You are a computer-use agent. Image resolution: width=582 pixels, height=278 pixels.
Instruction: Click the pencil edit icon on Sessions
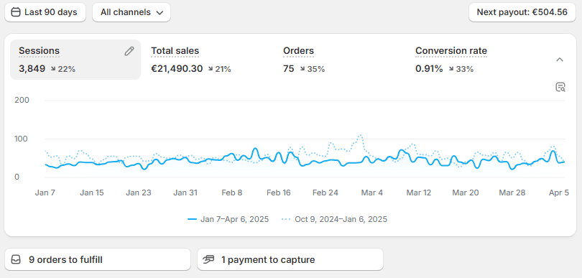pyautogui.click(x=129, y=51)
